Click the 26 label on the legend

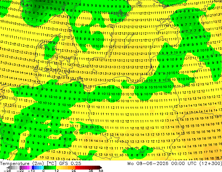point(74,171)
